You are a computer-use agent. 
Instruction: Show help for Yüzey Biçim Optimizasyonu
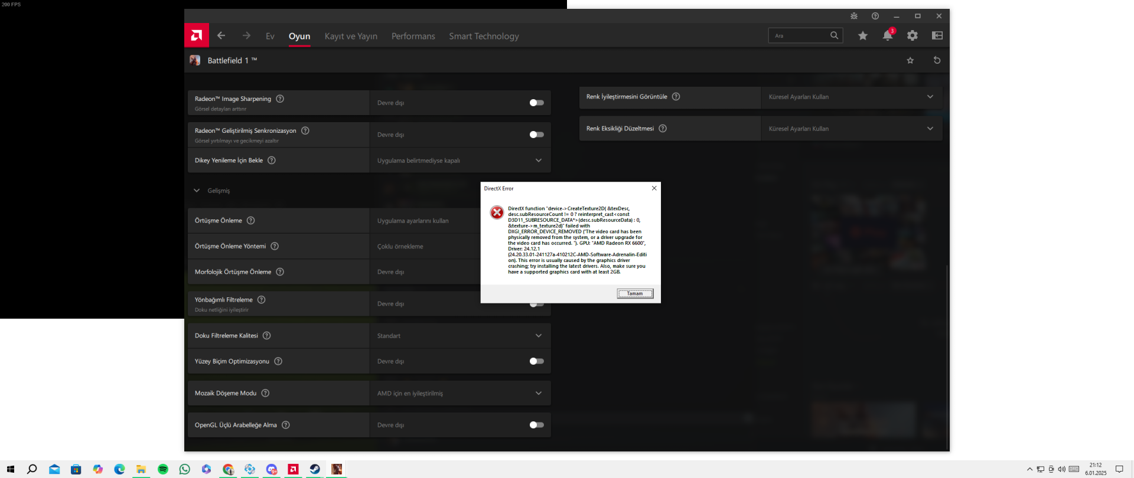278,361
